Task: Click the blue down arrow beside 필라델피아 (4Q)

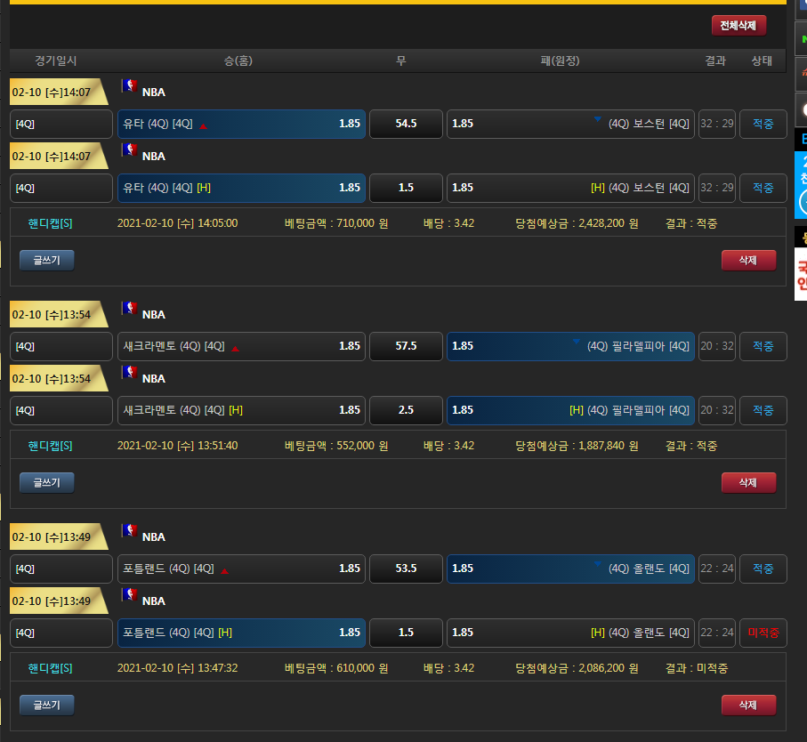Action: tap(576, 342)
